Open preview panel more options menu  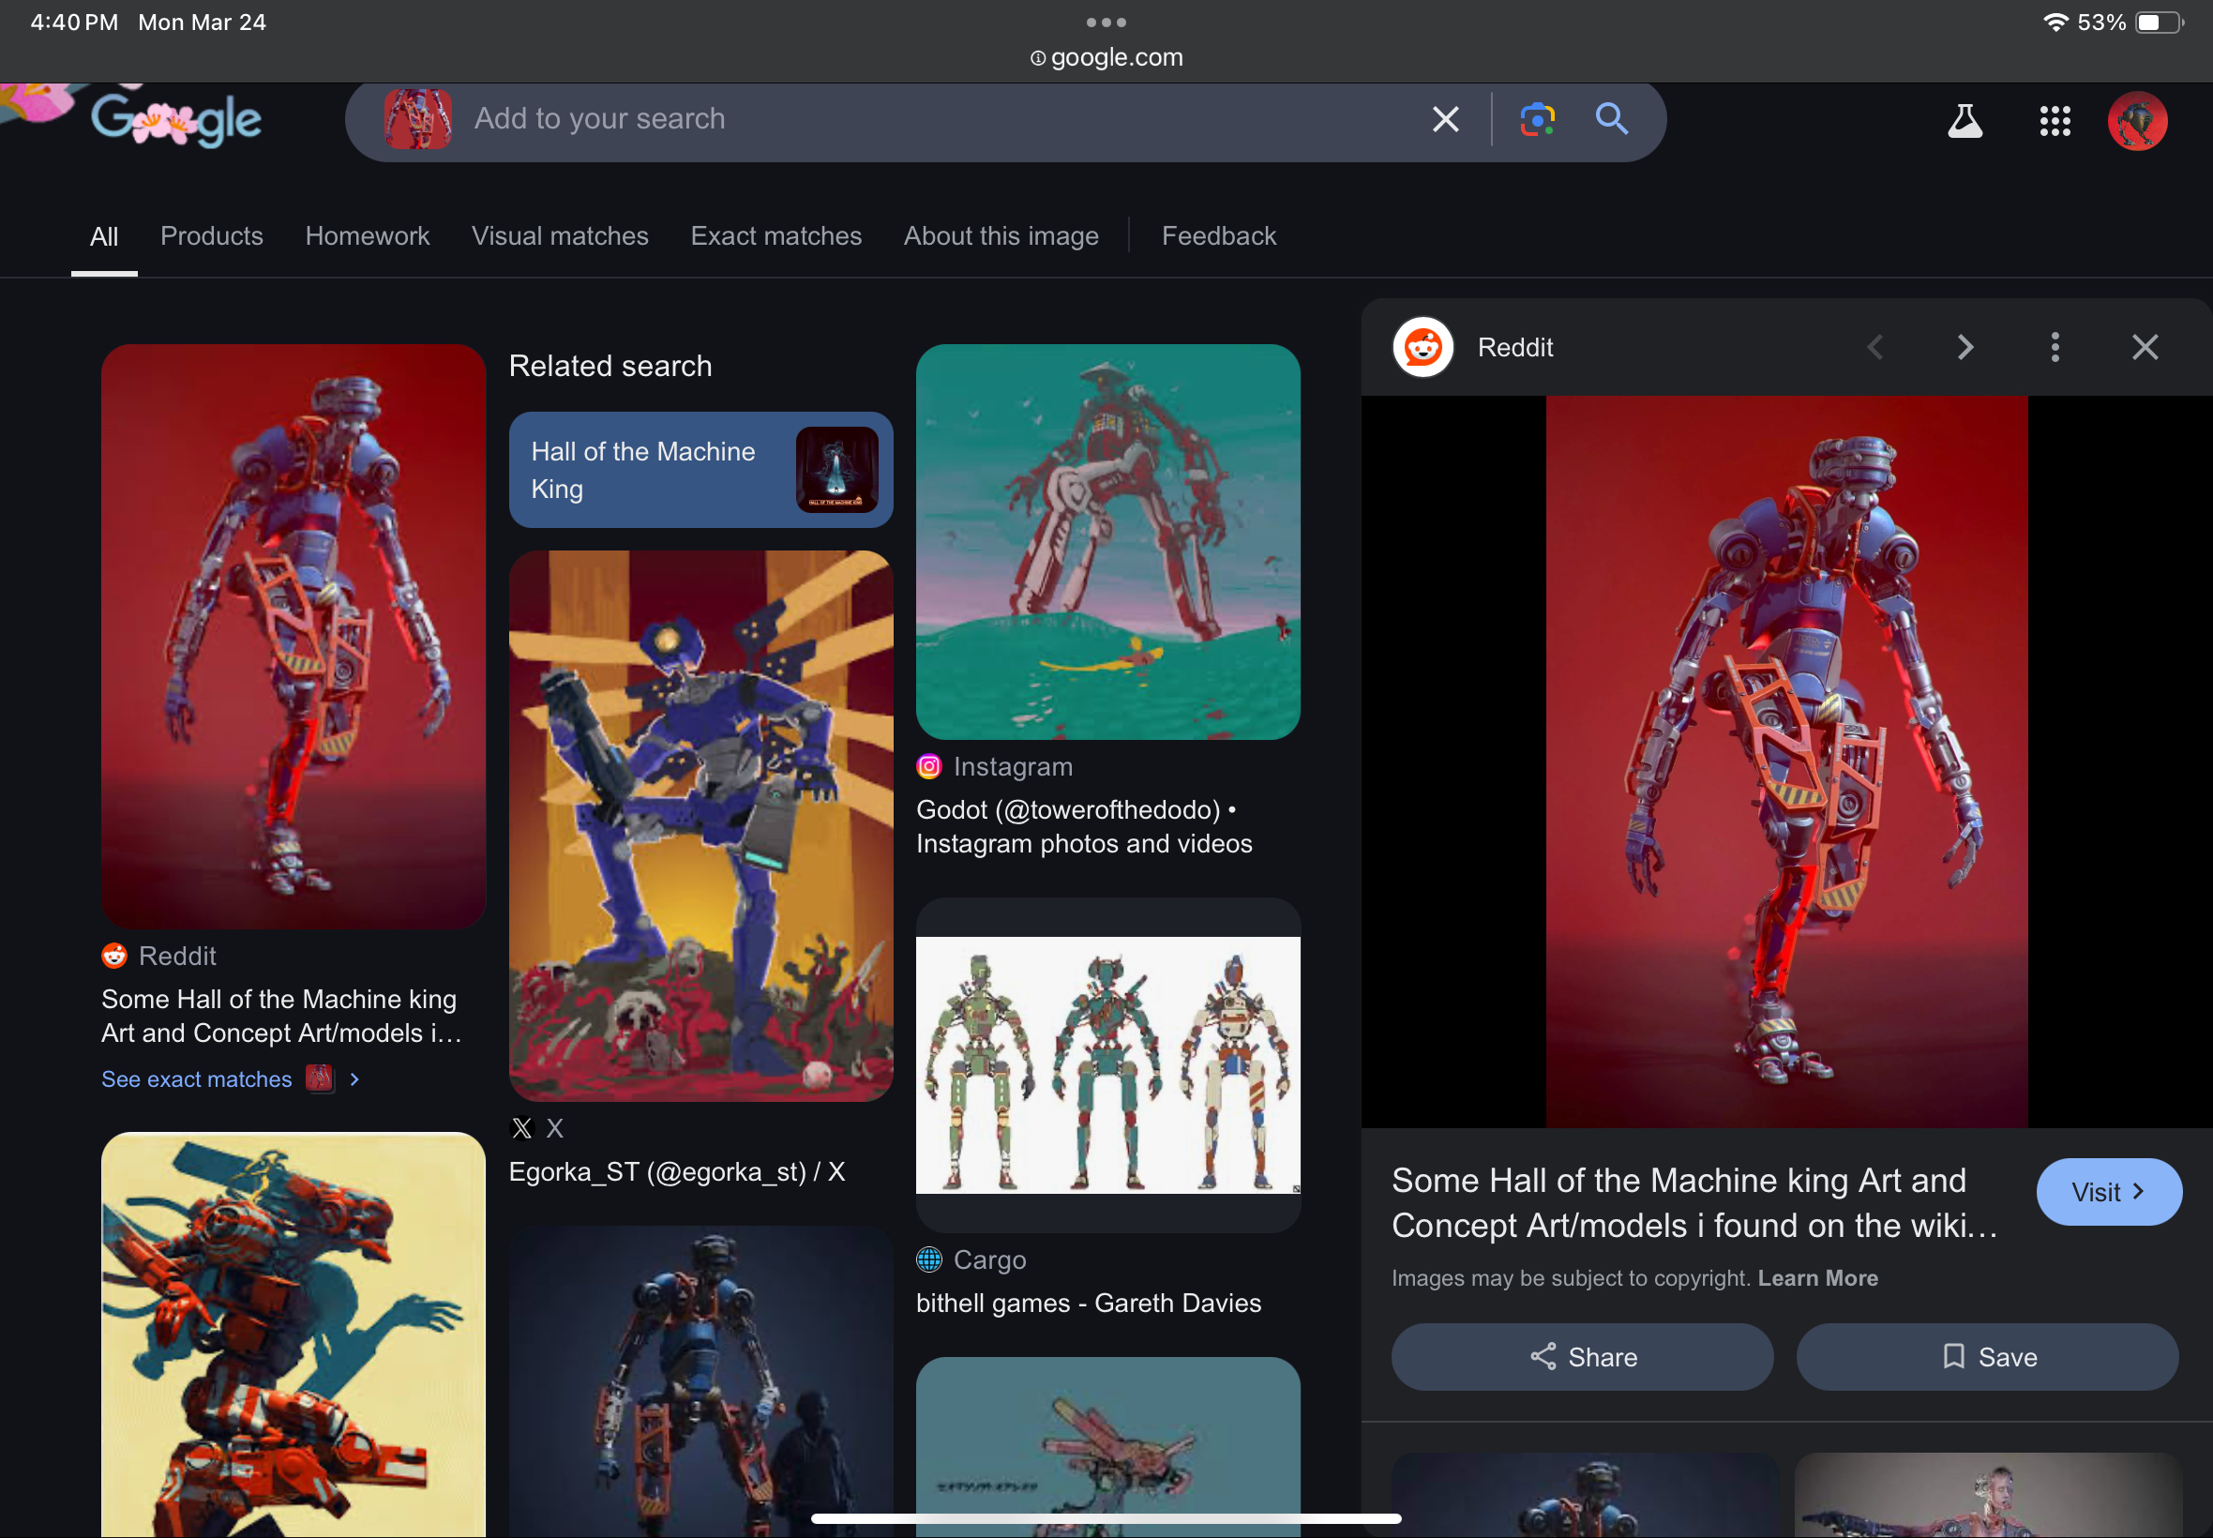click(x=2054, y=347)
